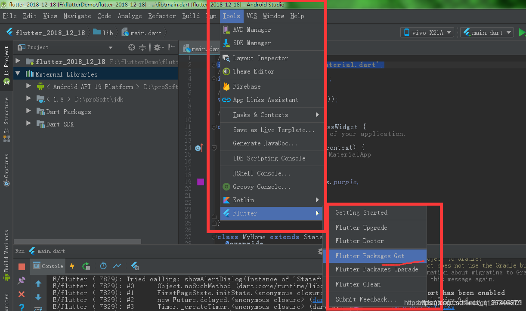Open the Structure tool window side tab
The width and height of the screenshot is (526, 311).
(6, 120)
